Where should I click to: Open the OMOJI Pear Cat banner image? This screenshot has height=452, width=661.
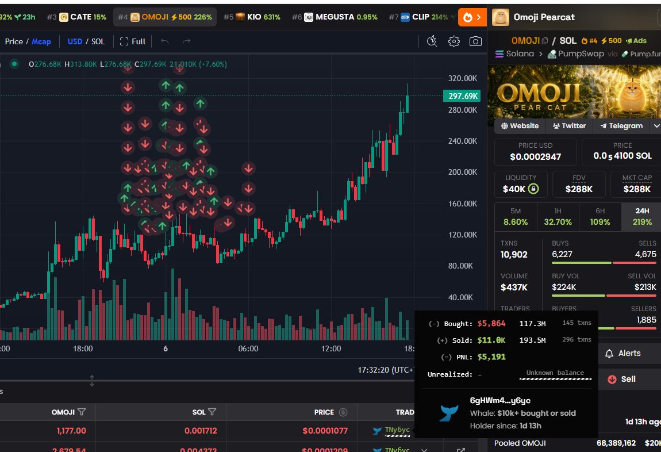point(574,92)
